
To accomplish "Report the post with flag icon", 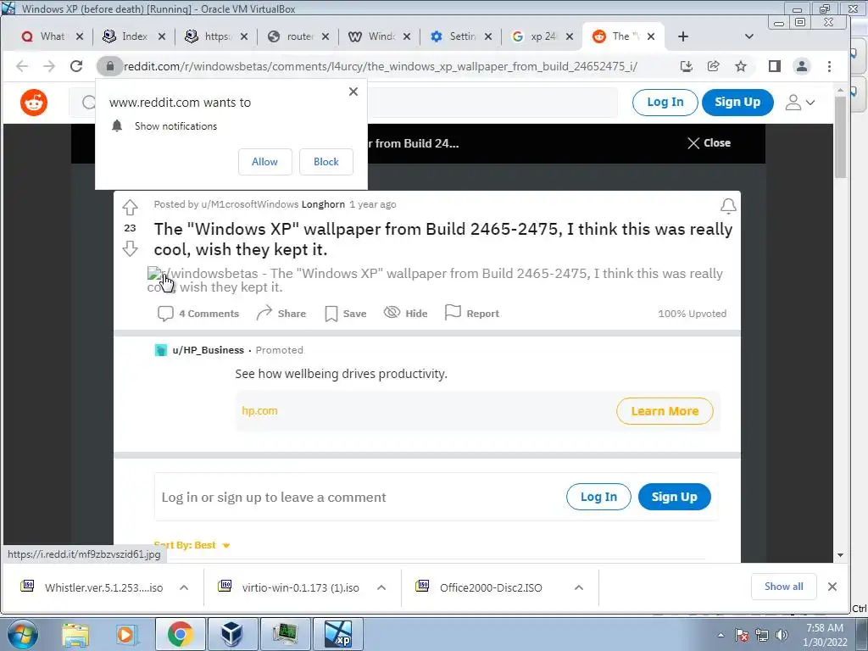I will [x=472, y=314].
